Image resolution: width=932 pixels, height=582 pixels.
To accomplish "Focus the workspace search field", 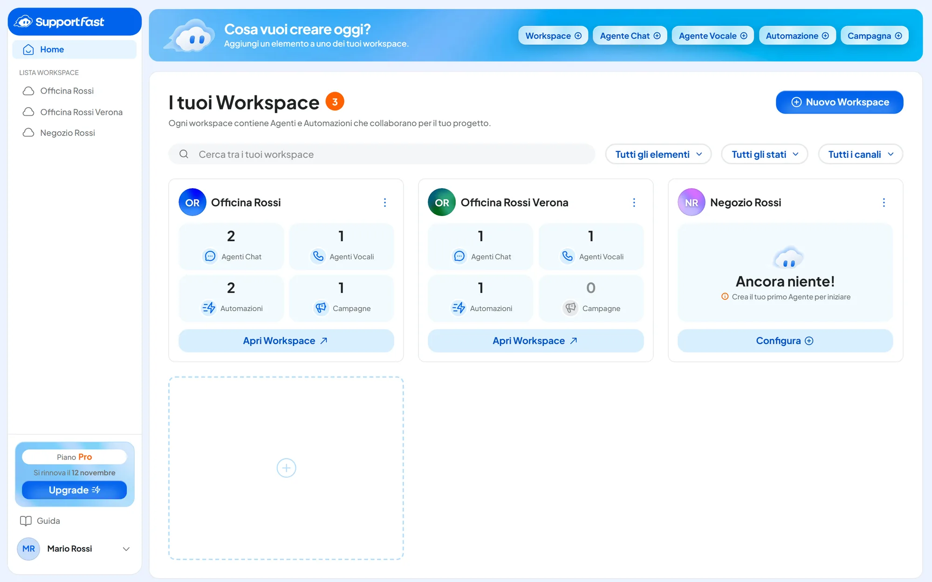I will point(382,154).
